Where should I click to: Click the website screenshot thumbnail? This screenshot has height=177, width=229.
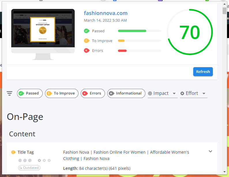click(43, 28)
